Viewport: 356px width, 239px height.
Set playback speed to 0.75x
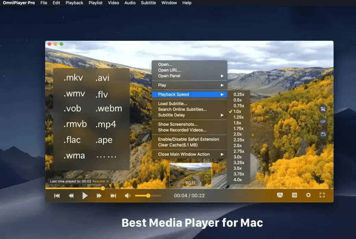pyautogui.click(x=239, y=106)
